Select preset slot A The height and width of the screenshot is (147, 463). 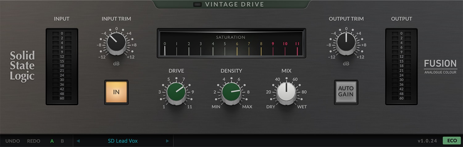[x=52, y=141]
